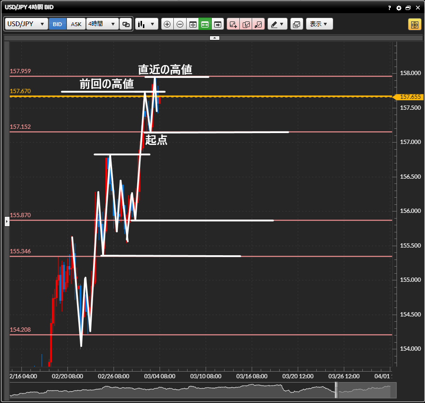The width and height of the screenshot is (425, 403).
Task: Open the candlestick chart type dropdown
Action: click(x=146, y=24)
